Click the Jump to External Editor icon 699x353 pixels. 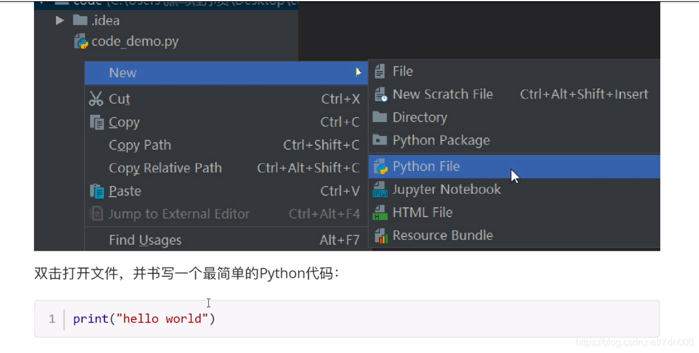[x=96, y=214]
